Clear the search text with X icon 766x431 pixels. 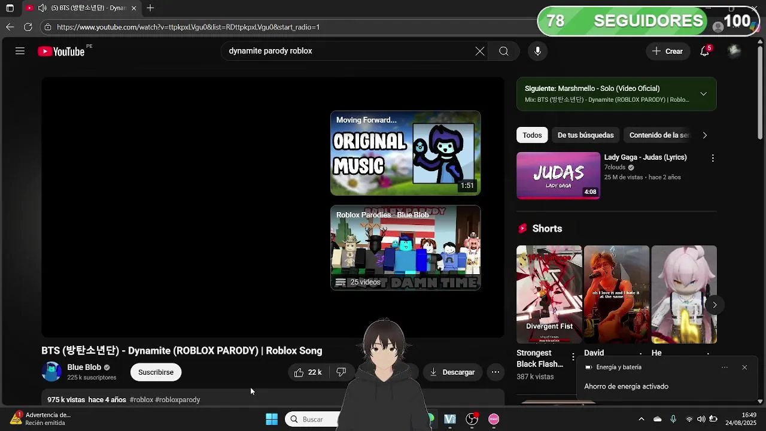coord(480,51)
